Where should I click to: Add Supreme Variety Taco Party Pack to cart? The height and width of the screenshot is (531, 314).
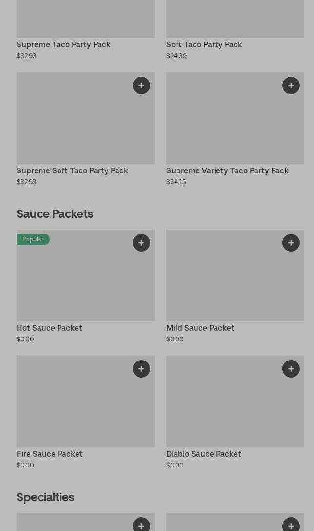pos(291,85)
